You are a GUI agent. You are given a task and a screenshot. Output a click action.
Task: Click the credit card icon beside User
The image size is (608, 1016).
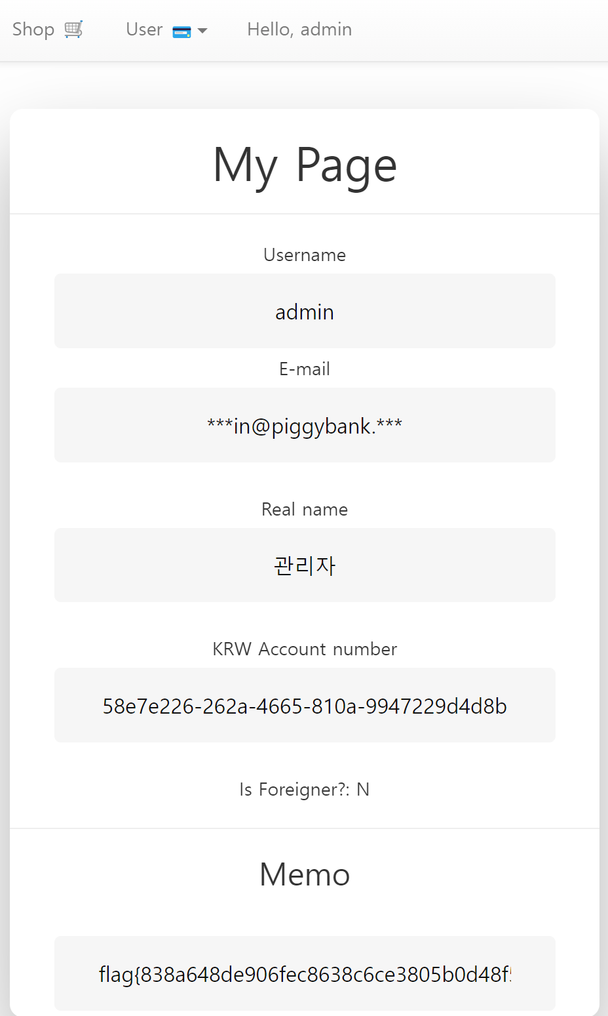181,30
